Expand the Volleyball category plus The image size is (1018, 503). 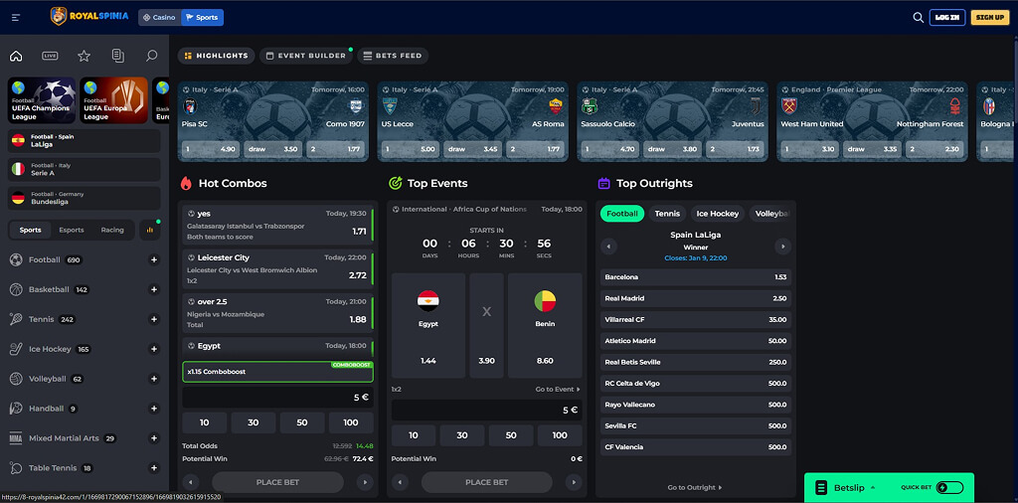point(154,379)
